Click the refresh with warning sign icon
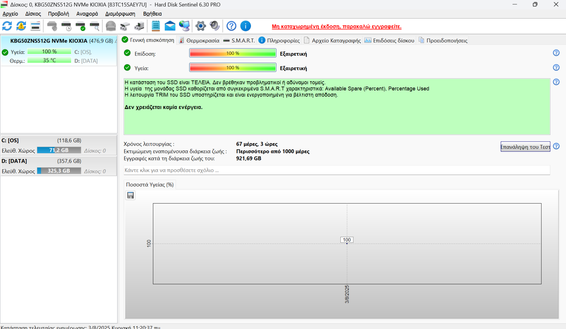Viewport: 566px width, 329px height. tap(21, 26)
